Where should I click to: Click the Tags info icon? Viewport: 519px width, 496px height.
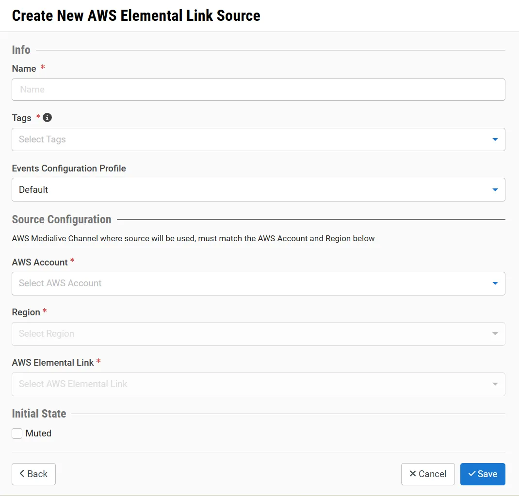click(48, 118)
